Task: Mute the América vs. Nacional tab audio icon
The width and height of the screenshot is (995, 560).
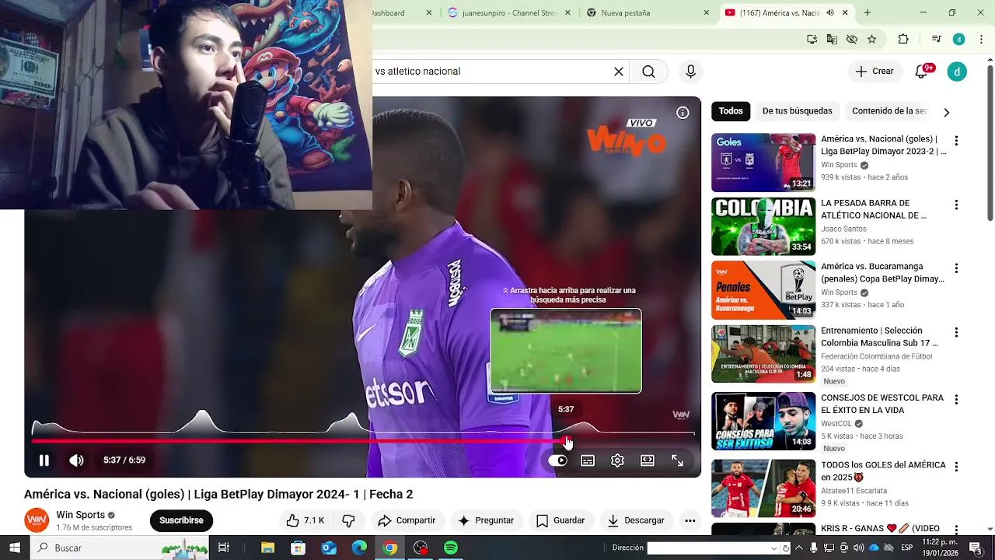Action: pos(830,12)
